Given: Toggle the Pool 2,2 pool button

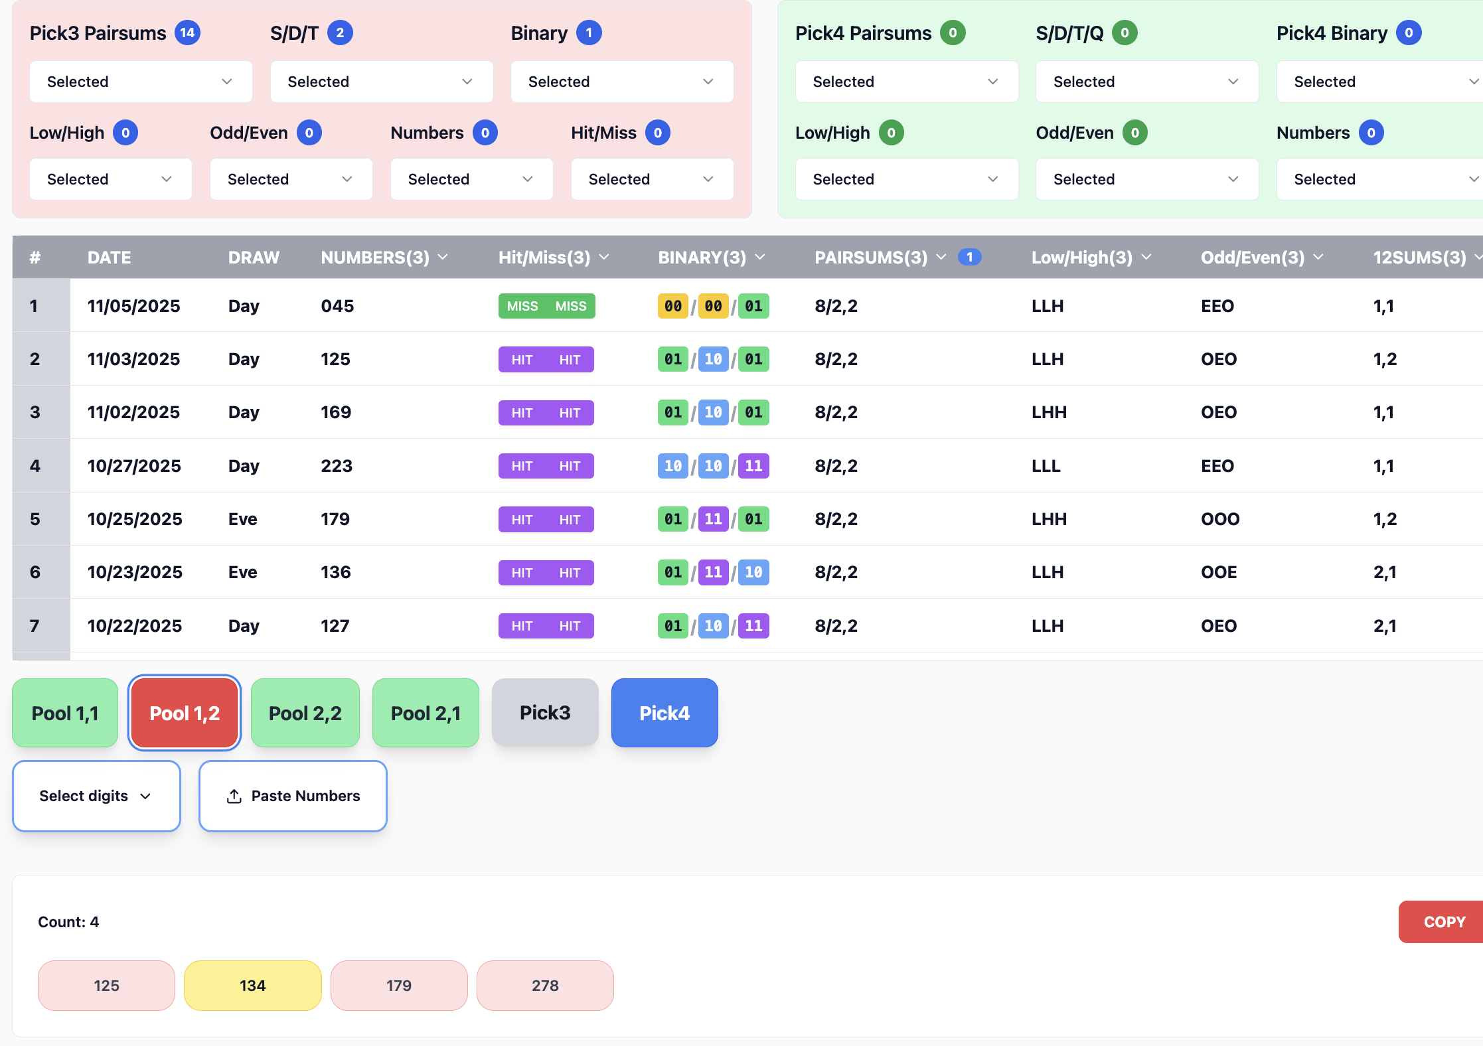Looking at the screenshot, I should (x=305, y=713).
